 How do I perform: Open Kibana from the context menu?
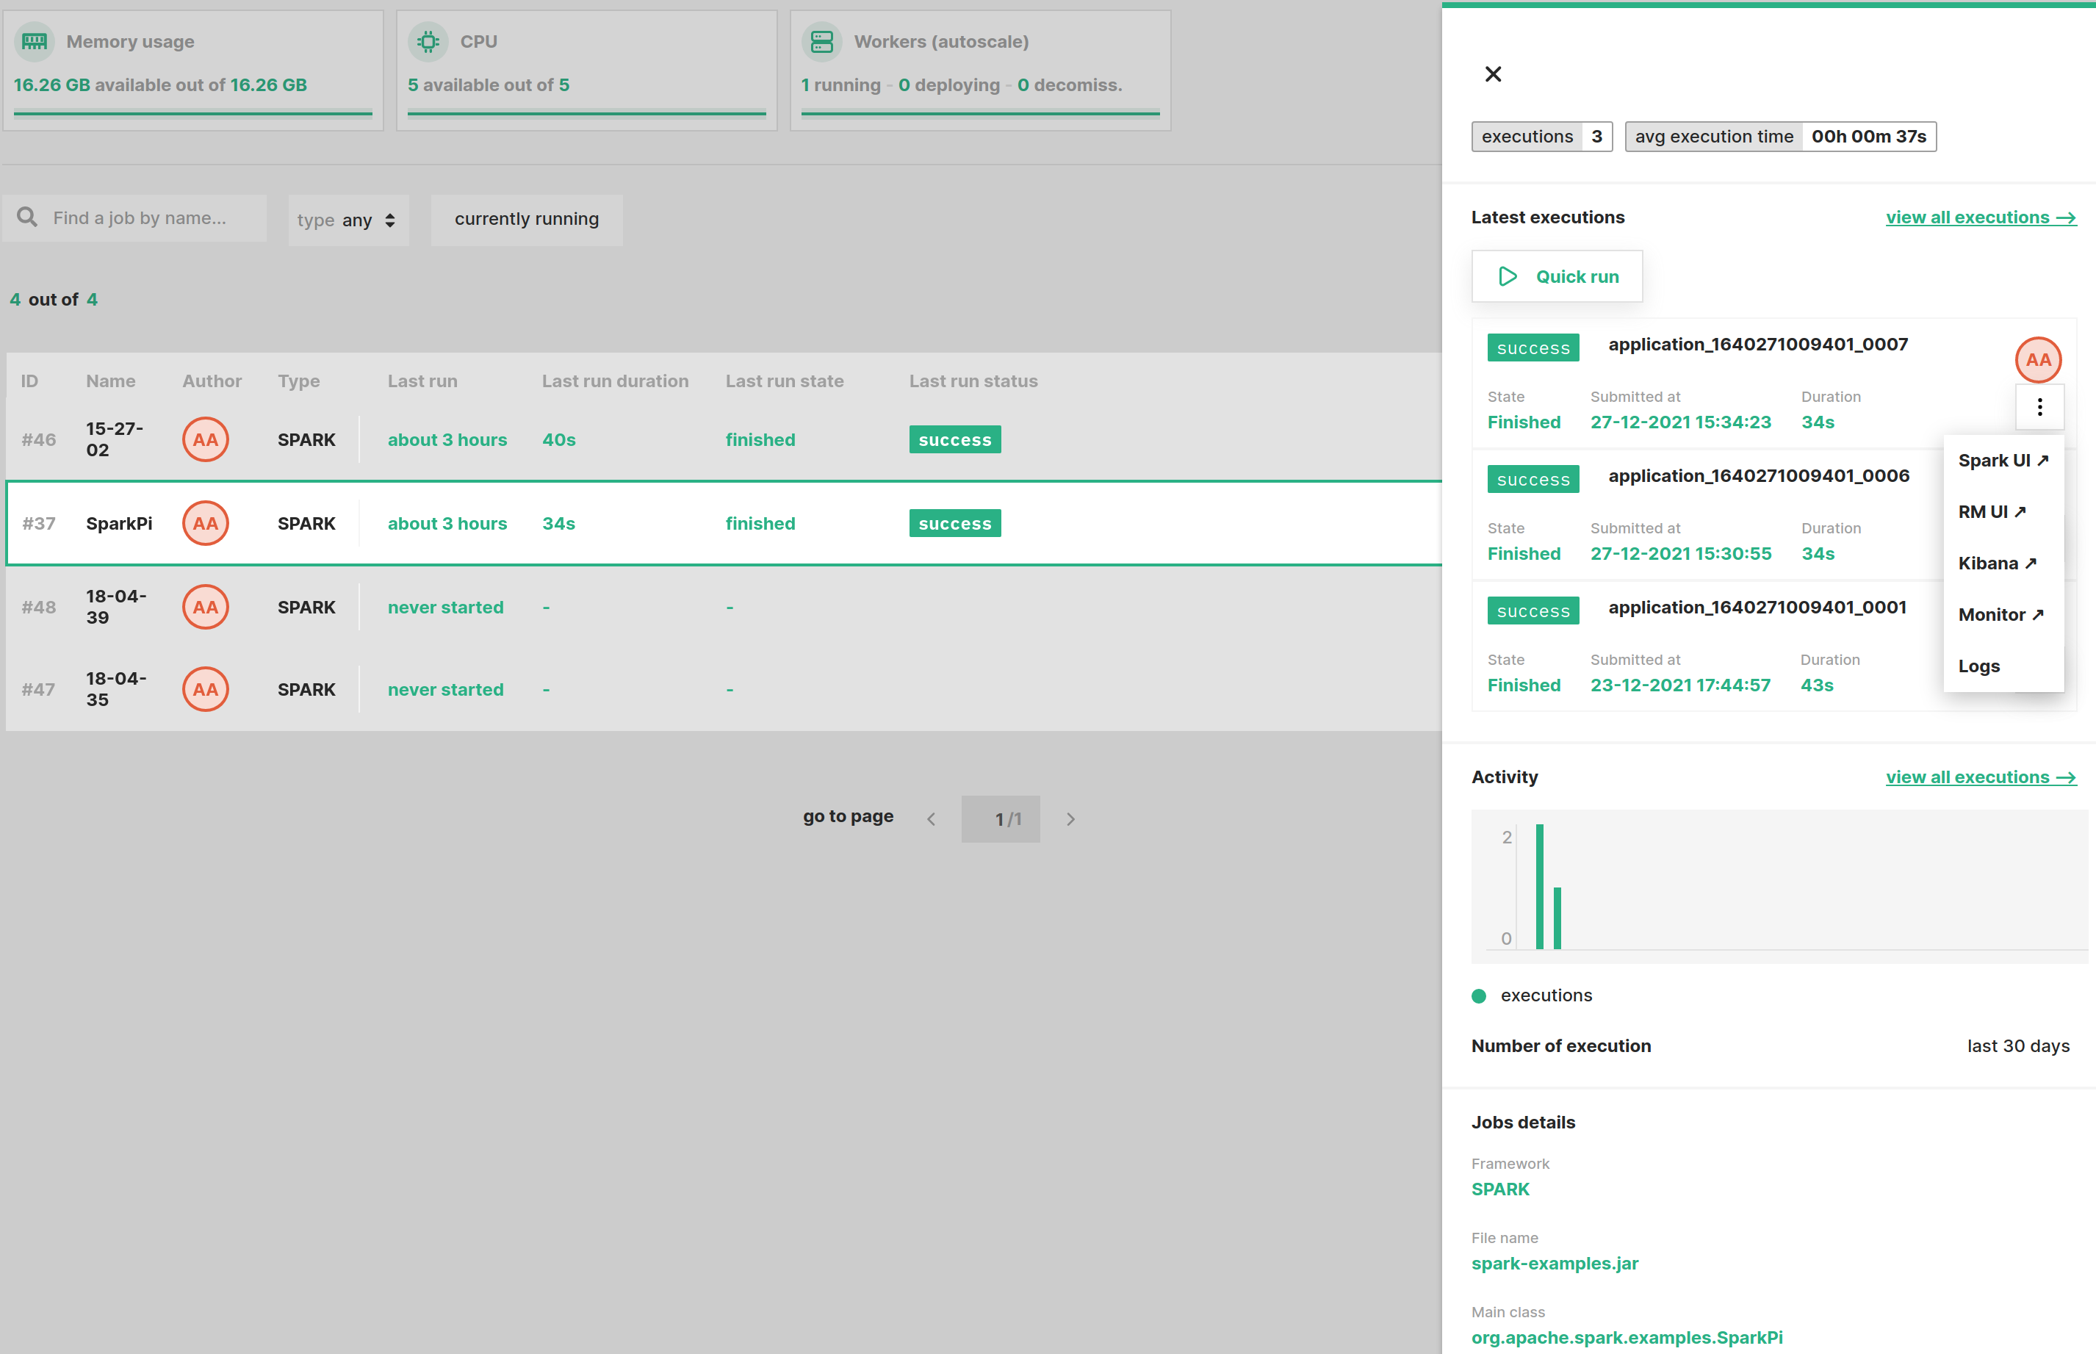[x=1996, y=563]
